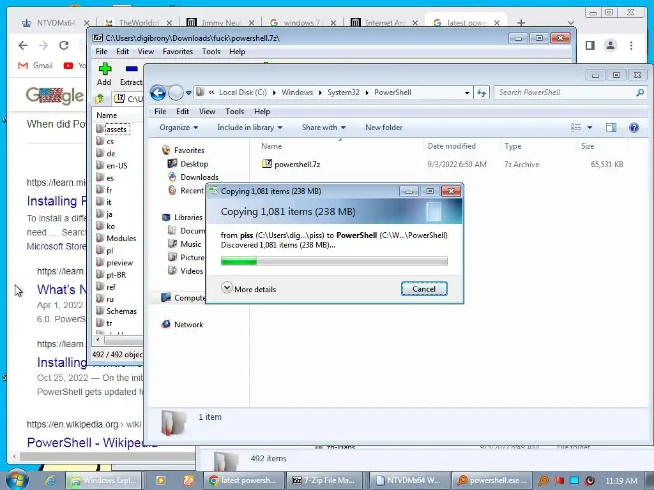This screenshot has height=490, width=654.
Task: Select Videos library
Action: coord(186,271)
